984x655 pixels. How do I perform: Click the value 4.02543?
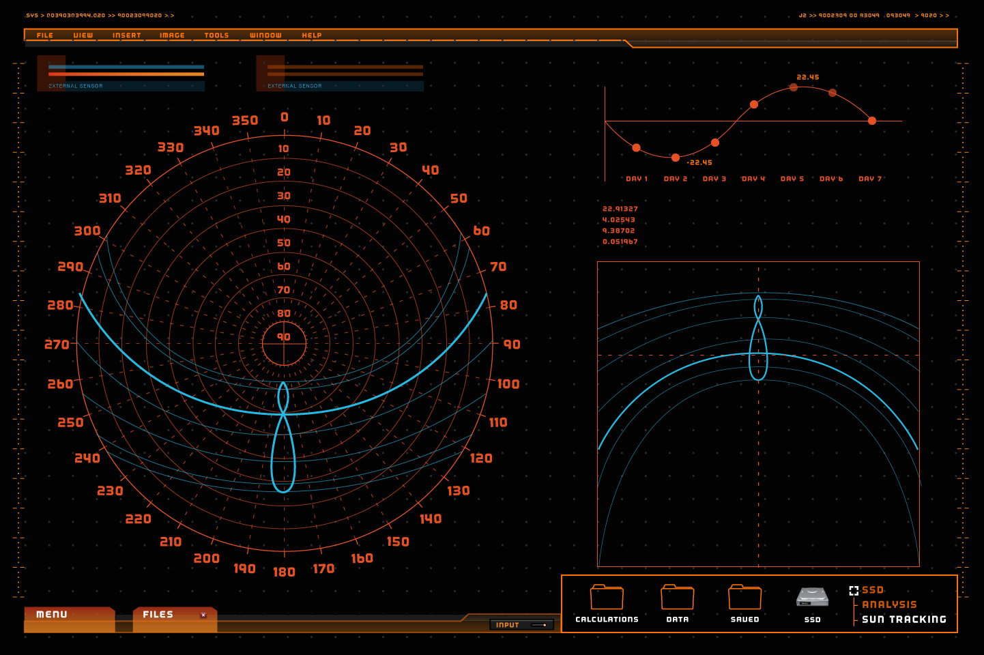click(619, 220)
